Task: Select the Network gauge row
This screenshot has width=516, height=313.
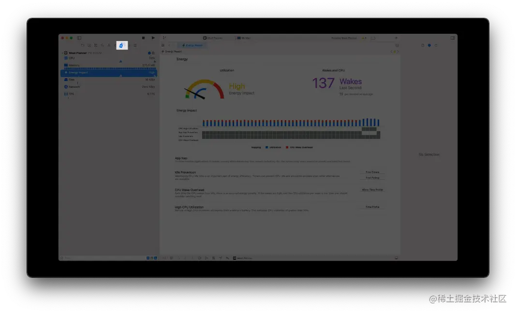Action: (109, 87)
